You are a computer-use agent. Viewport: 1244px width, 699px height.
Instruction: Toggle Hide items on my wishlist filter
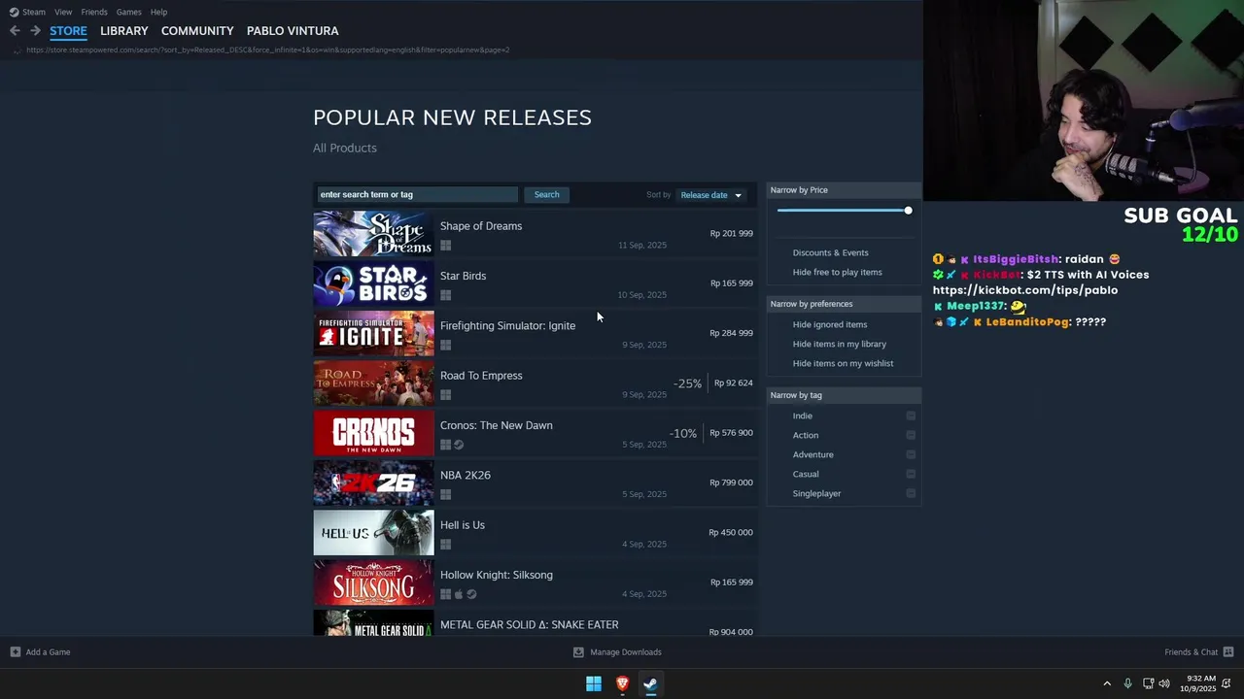[843, 363]
